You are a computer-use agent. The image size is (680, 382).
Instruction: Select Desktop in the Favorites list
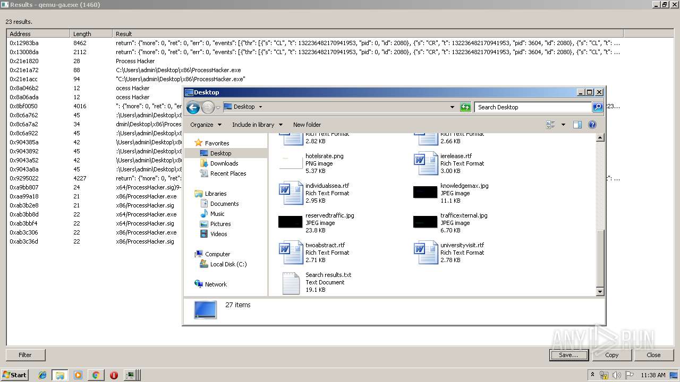tap(220, 153)
